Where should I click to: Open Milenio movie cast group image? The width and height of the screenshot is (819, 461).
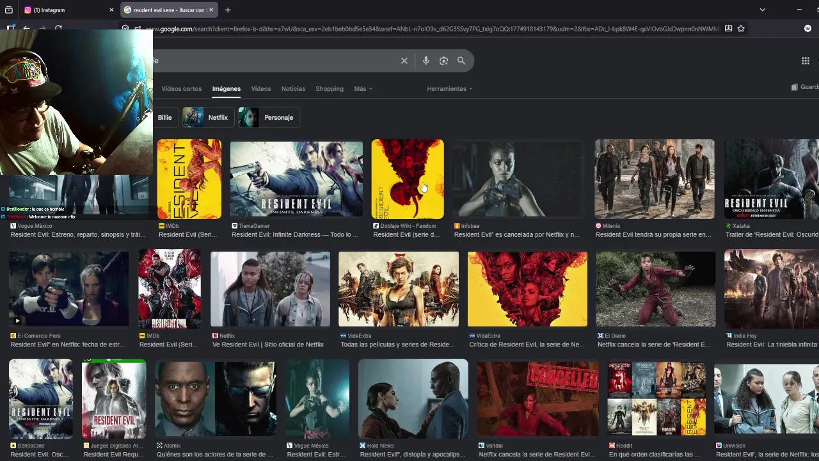[655, 179]
